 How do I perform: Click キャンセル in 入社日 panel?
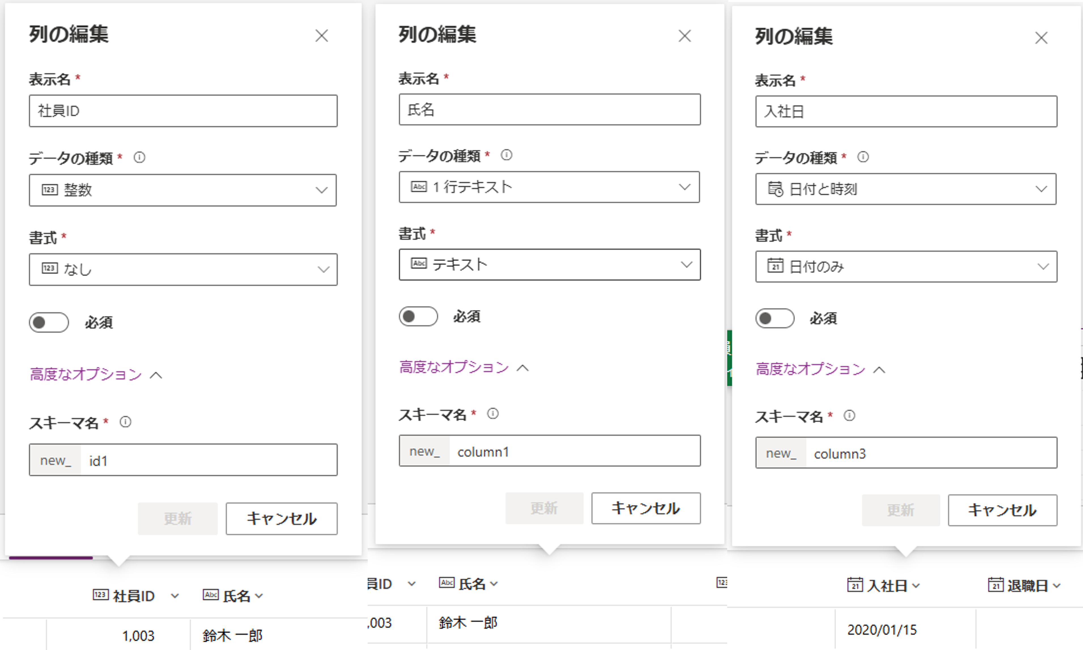click(x=1003, y=510)
